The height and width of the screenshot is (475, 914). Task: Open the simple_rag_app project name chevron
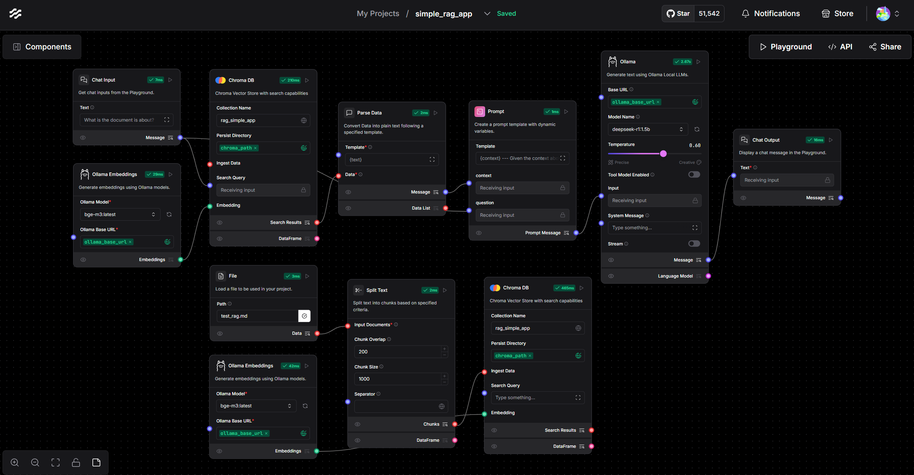click(x=487, y=14)
